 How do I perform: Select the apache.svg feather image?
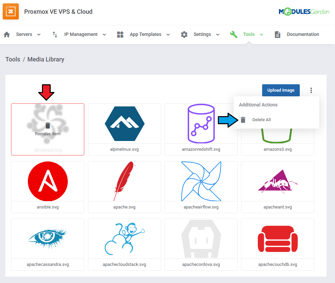pyautogui.click(x=124, y=181)
